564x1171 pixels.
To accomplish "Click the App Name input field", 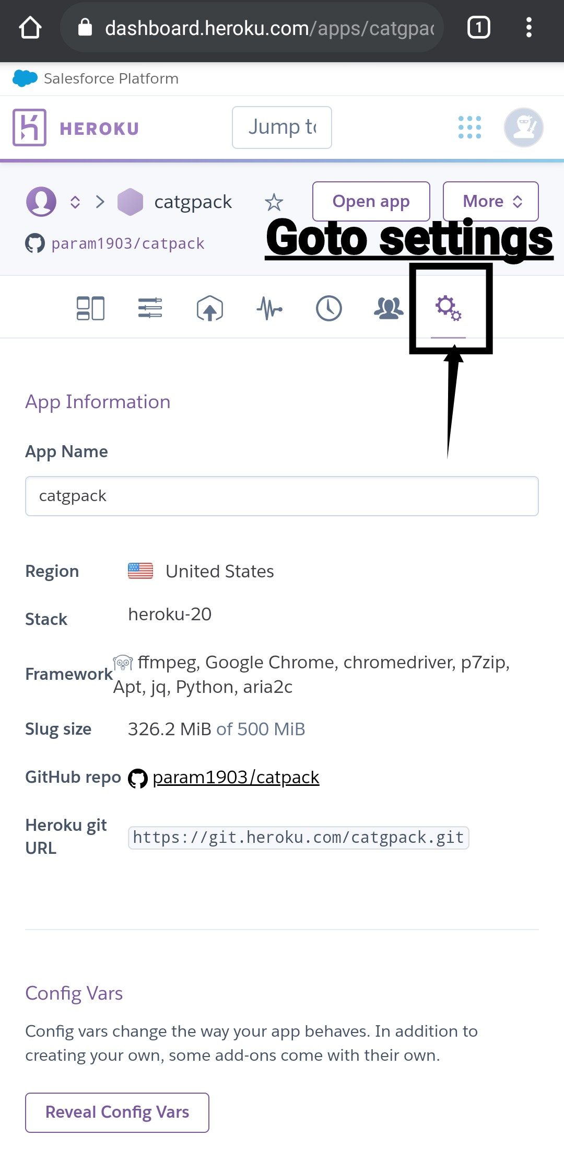I will (282, 496).
